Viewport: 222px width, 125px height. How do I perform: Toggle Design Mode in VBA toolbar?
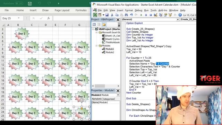(x=156, y=15)
